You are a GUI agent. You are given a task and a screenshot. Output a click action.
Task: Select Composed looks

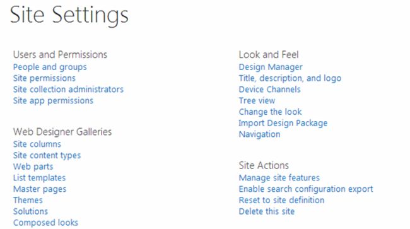coord(46,223)
